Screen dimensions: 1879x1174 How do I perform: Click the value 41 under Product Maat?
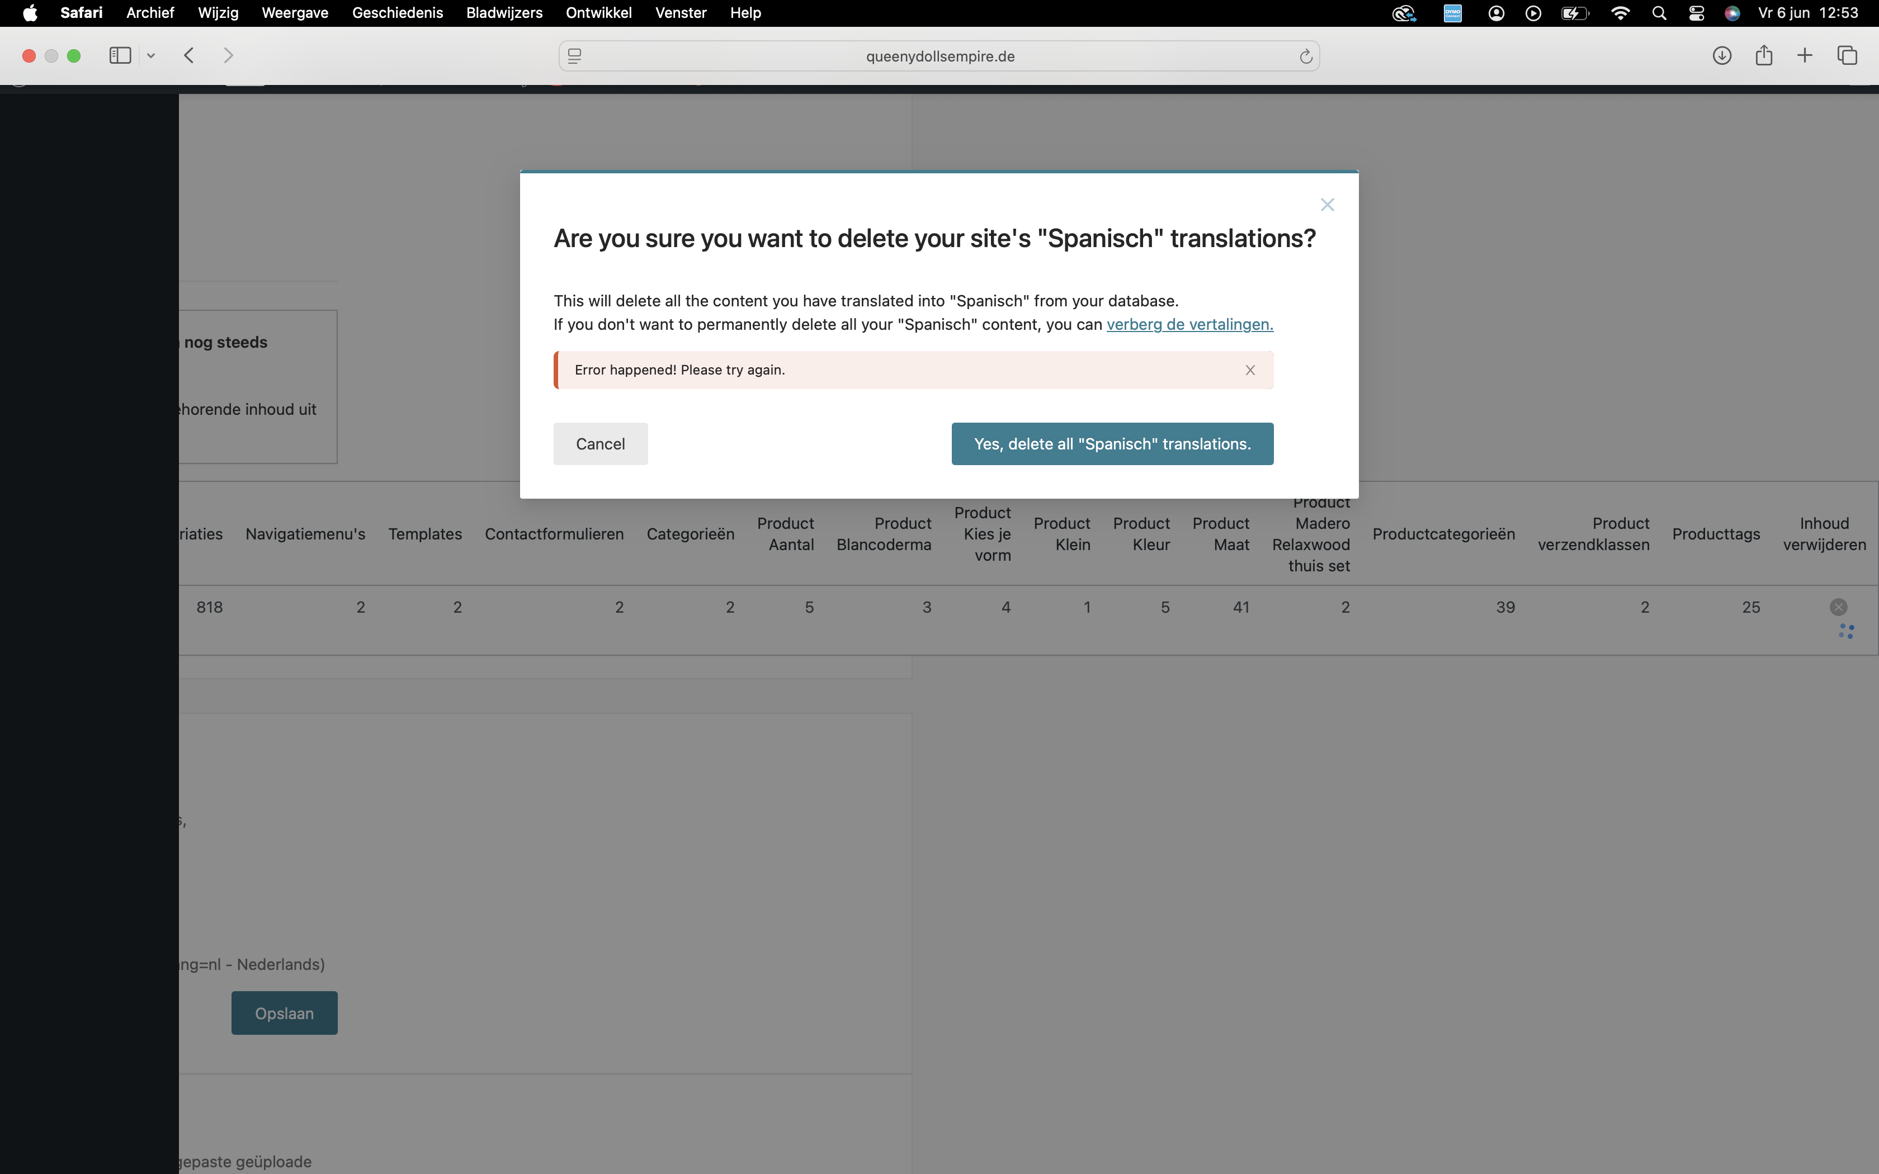click(x=1241, y=607)
